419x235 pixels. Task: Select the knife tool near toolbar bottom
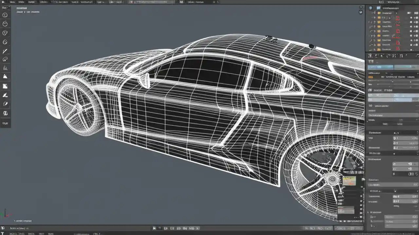(5, 95)
